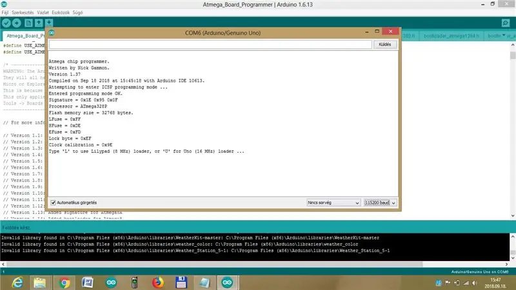Switch to the first Arduino taskbar icon

point(111,282)
